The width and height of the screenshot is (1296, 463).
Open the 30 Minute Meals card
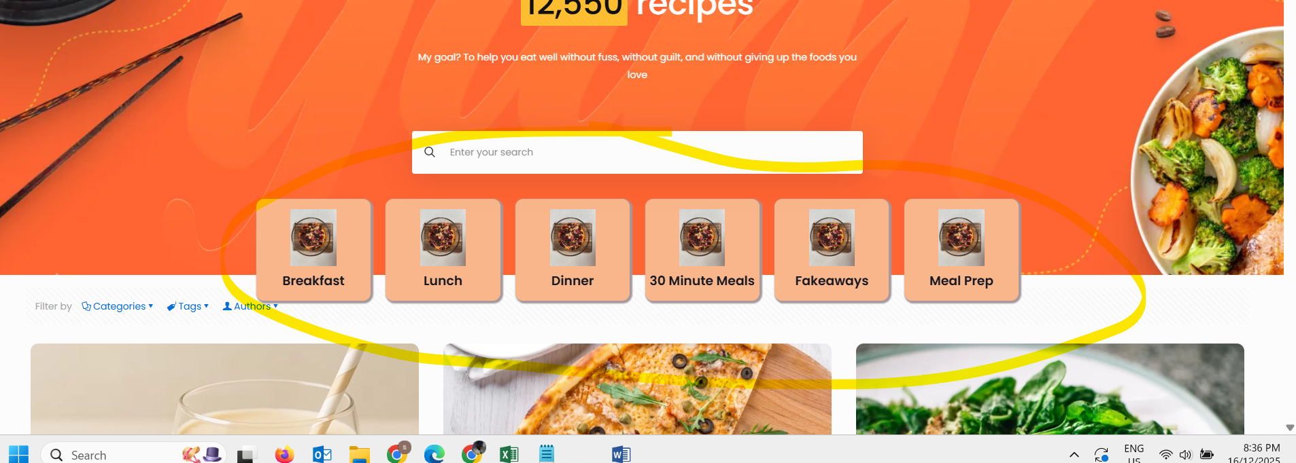click(702, 250)
